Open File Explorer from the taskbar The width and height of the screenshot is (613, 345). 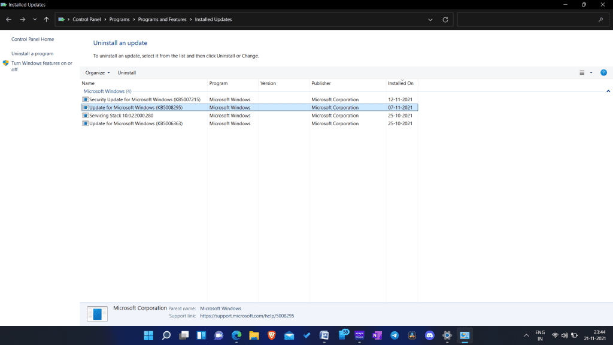tap(254, 335)
